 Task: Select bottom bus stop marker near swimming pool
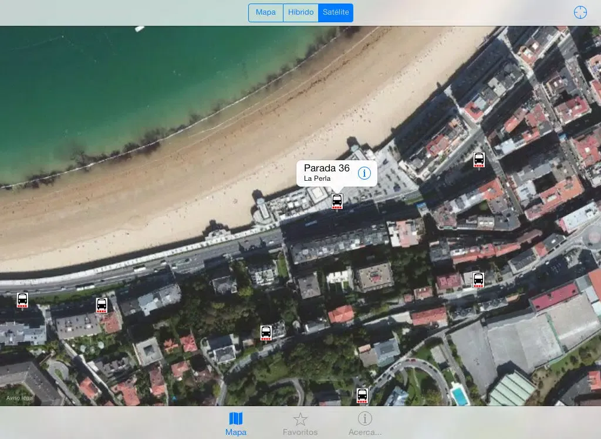[x=362, y=396]
